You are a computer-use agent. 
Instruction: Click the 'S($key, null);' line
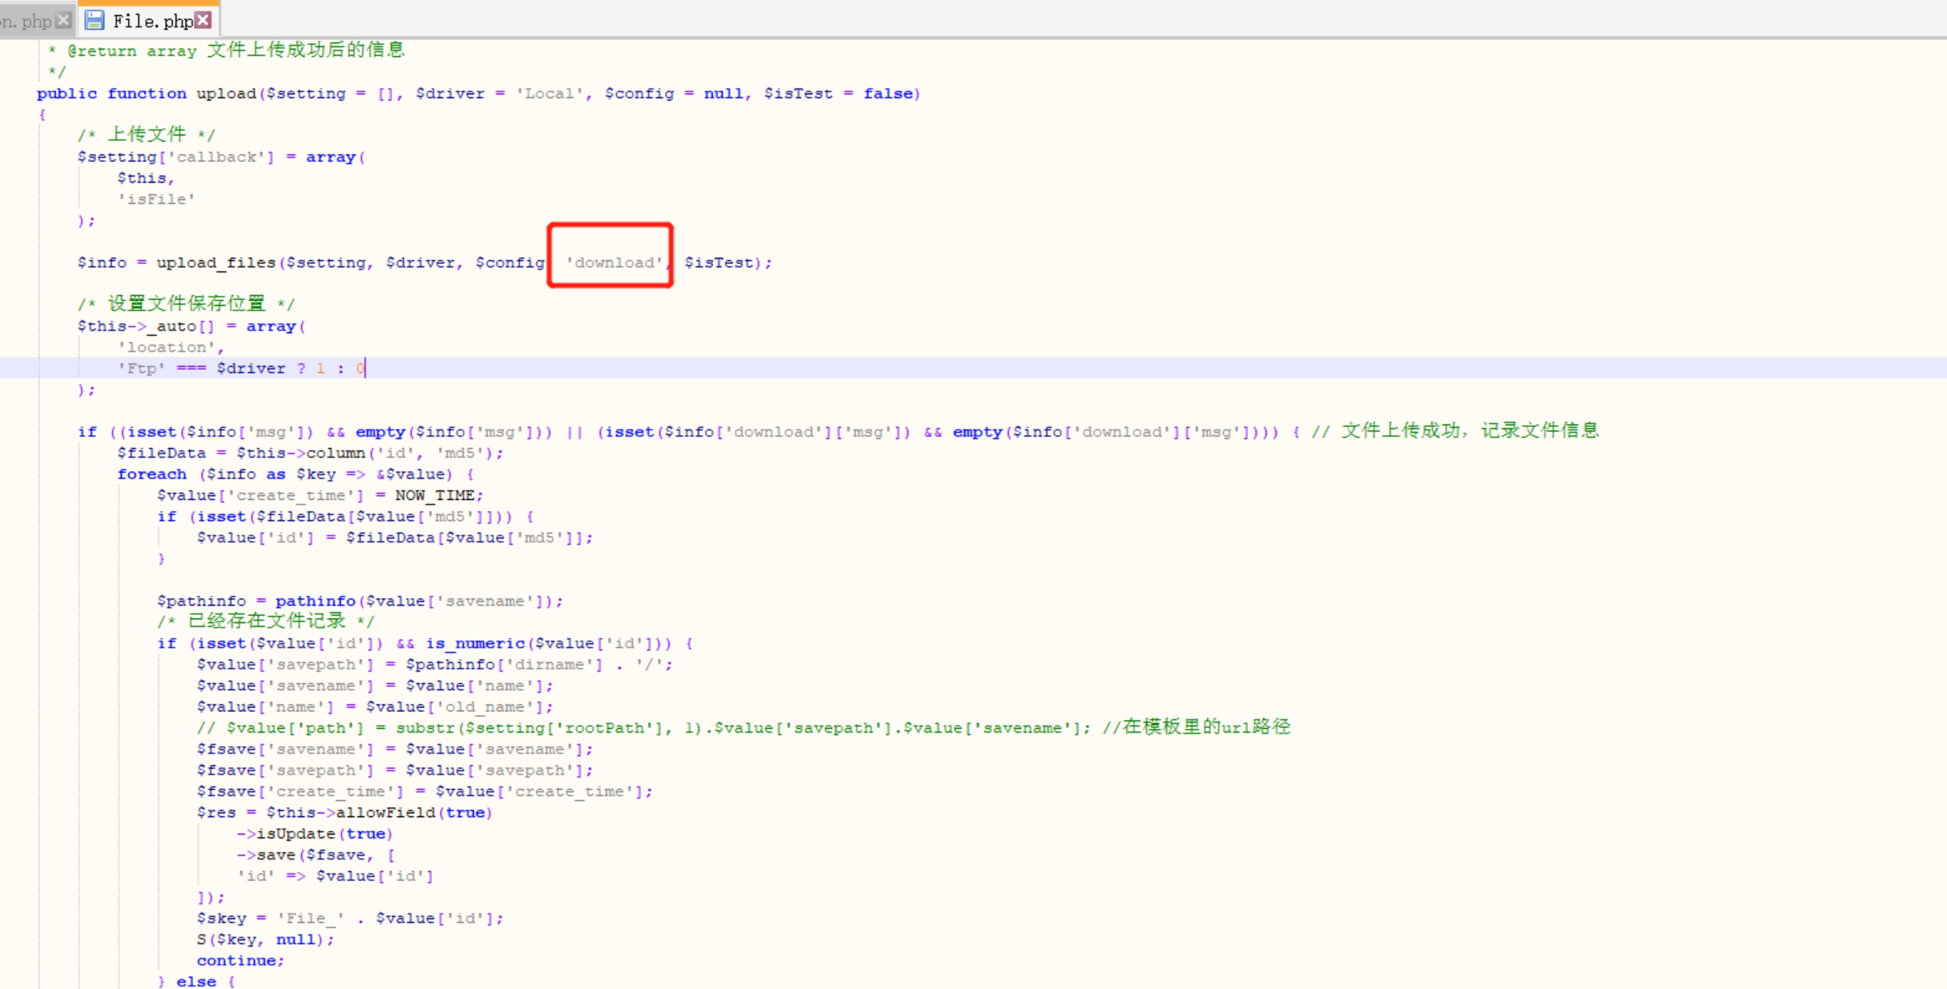pos(265,941)
